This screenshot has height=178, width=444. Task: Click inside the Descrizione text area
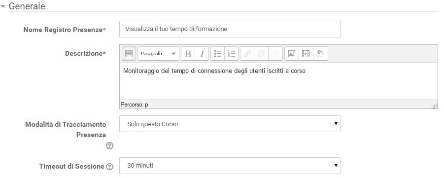pos(278,81)
